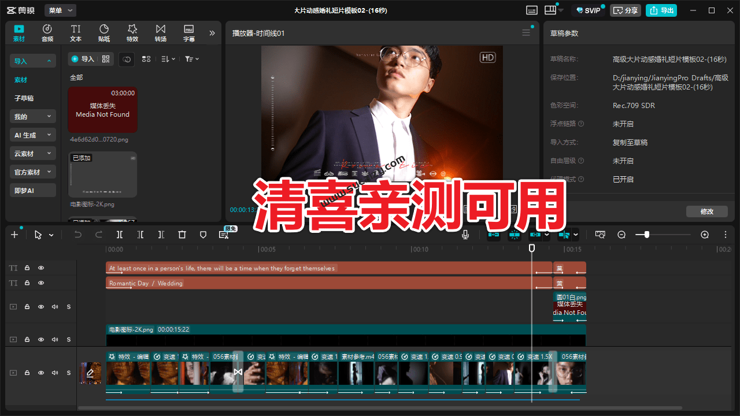Select the Stickers (贴纸) panel
This screenshot has width=740, height=416.
pyautogui.click(x=104, y=32)
